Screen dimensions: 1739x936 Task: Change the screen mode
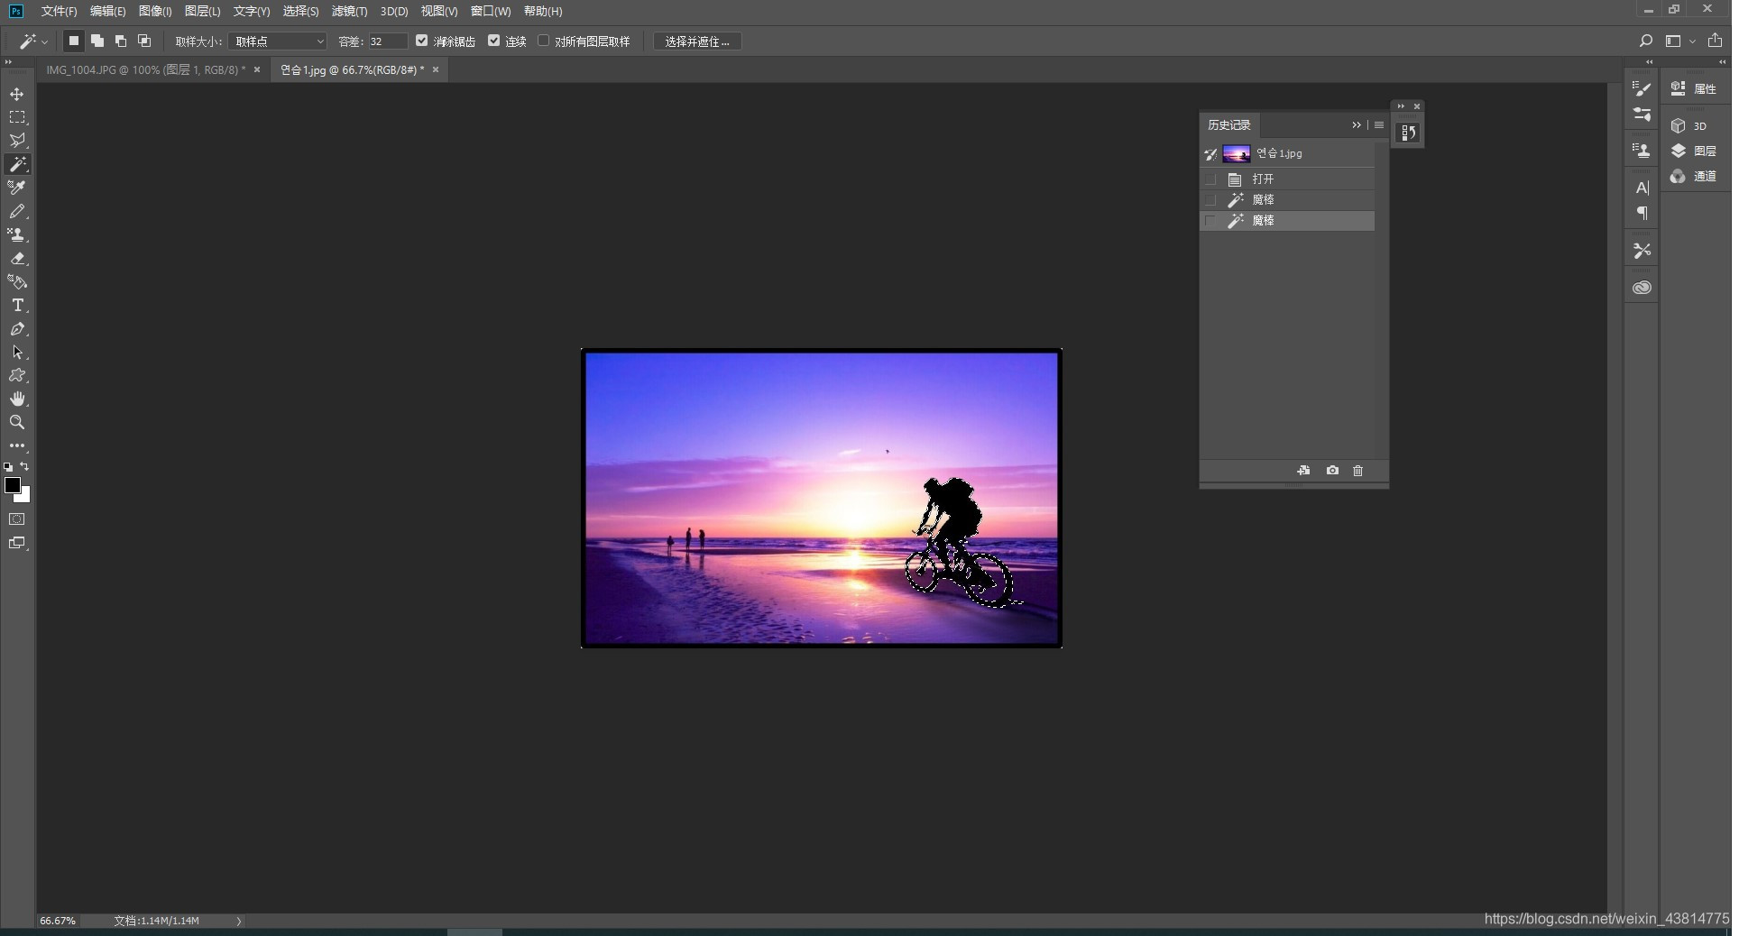17,543
